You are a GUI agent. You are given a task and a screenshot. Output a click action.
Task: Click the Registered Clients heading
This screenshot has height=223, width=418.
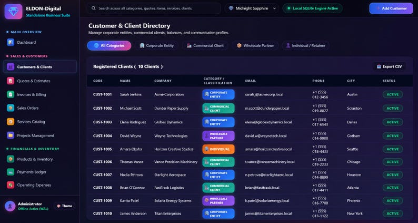tap(128, 66)
